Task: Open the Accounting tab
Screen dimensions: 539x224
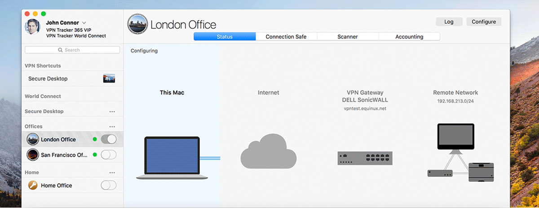Action: (409, 37)
